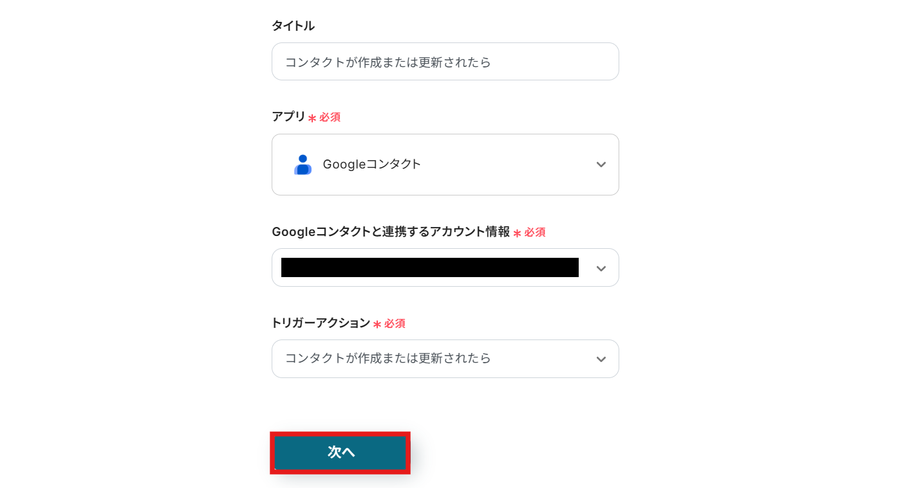Click the 必須 marker beside アプリ
Viewport: 916px width, 488px height.
click(330, 118)
